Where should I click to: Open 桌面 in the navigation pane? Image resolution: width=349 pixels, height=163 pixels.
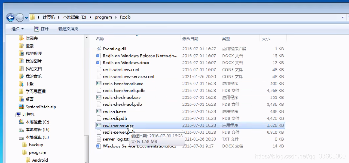click(x=30, y=99)
